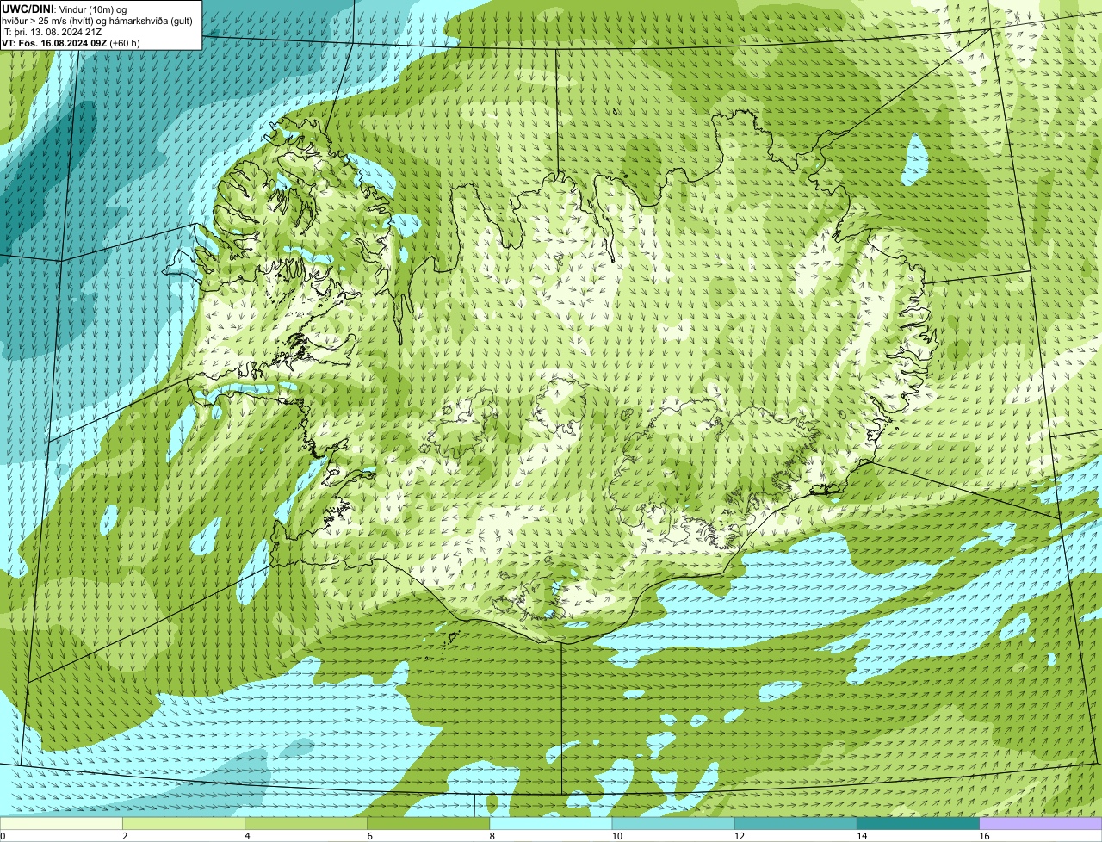The width and height of the screenshot is (1102, 842).
Task: Click the legend scale label '12'
Action: tap(740, 836)
